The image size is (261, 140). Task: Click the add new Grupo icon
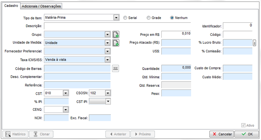(116, 34)
